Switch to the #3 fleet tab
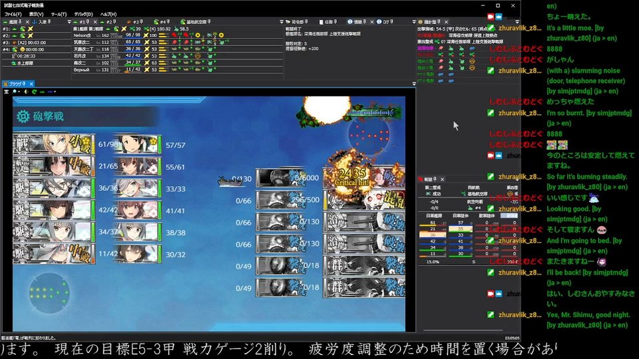The image size is (639, 359). [135, 22]
